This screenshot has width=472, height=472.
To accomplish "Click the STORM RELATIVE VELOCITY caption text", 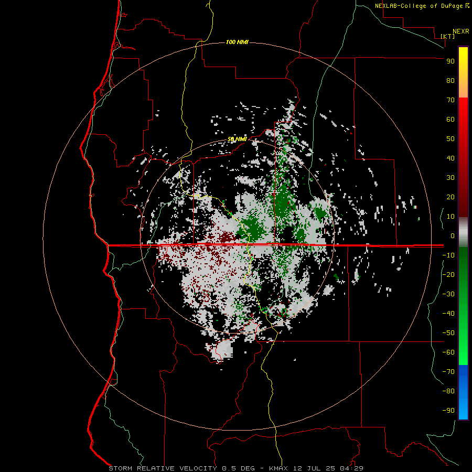I will coord(163,468).
